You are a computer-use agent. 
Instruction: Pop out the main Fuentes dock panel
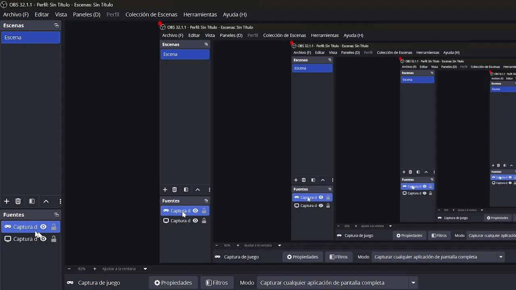[56, 215]
